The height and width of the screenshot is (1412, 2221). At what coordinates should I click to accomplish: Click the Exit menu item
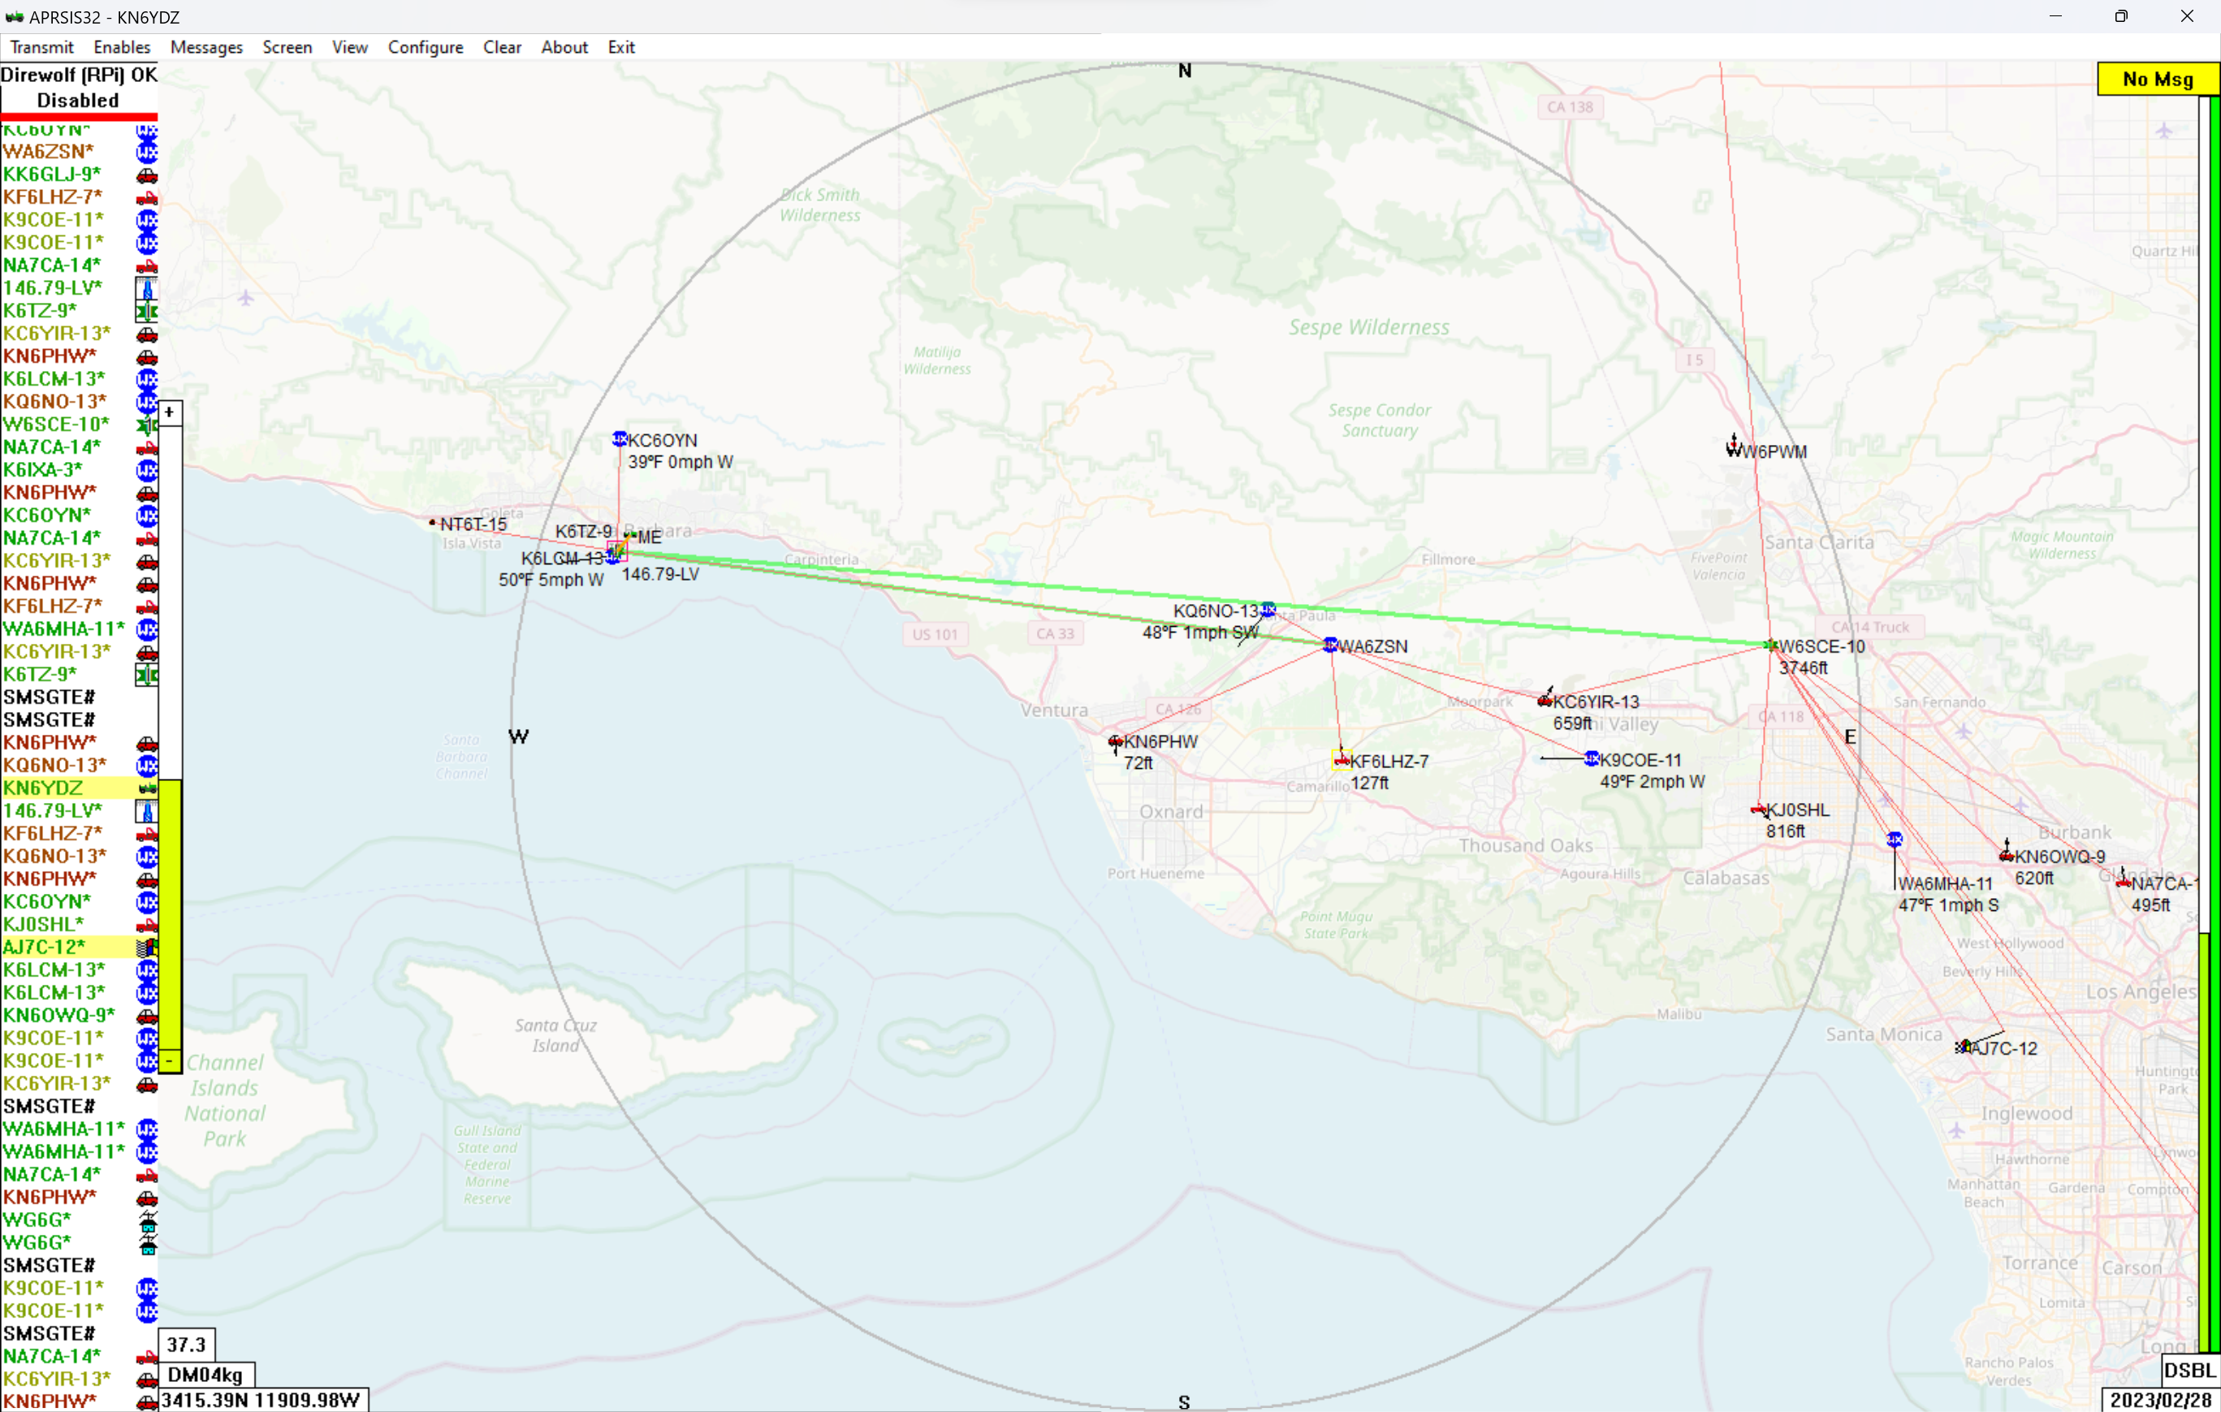[620, 47]
